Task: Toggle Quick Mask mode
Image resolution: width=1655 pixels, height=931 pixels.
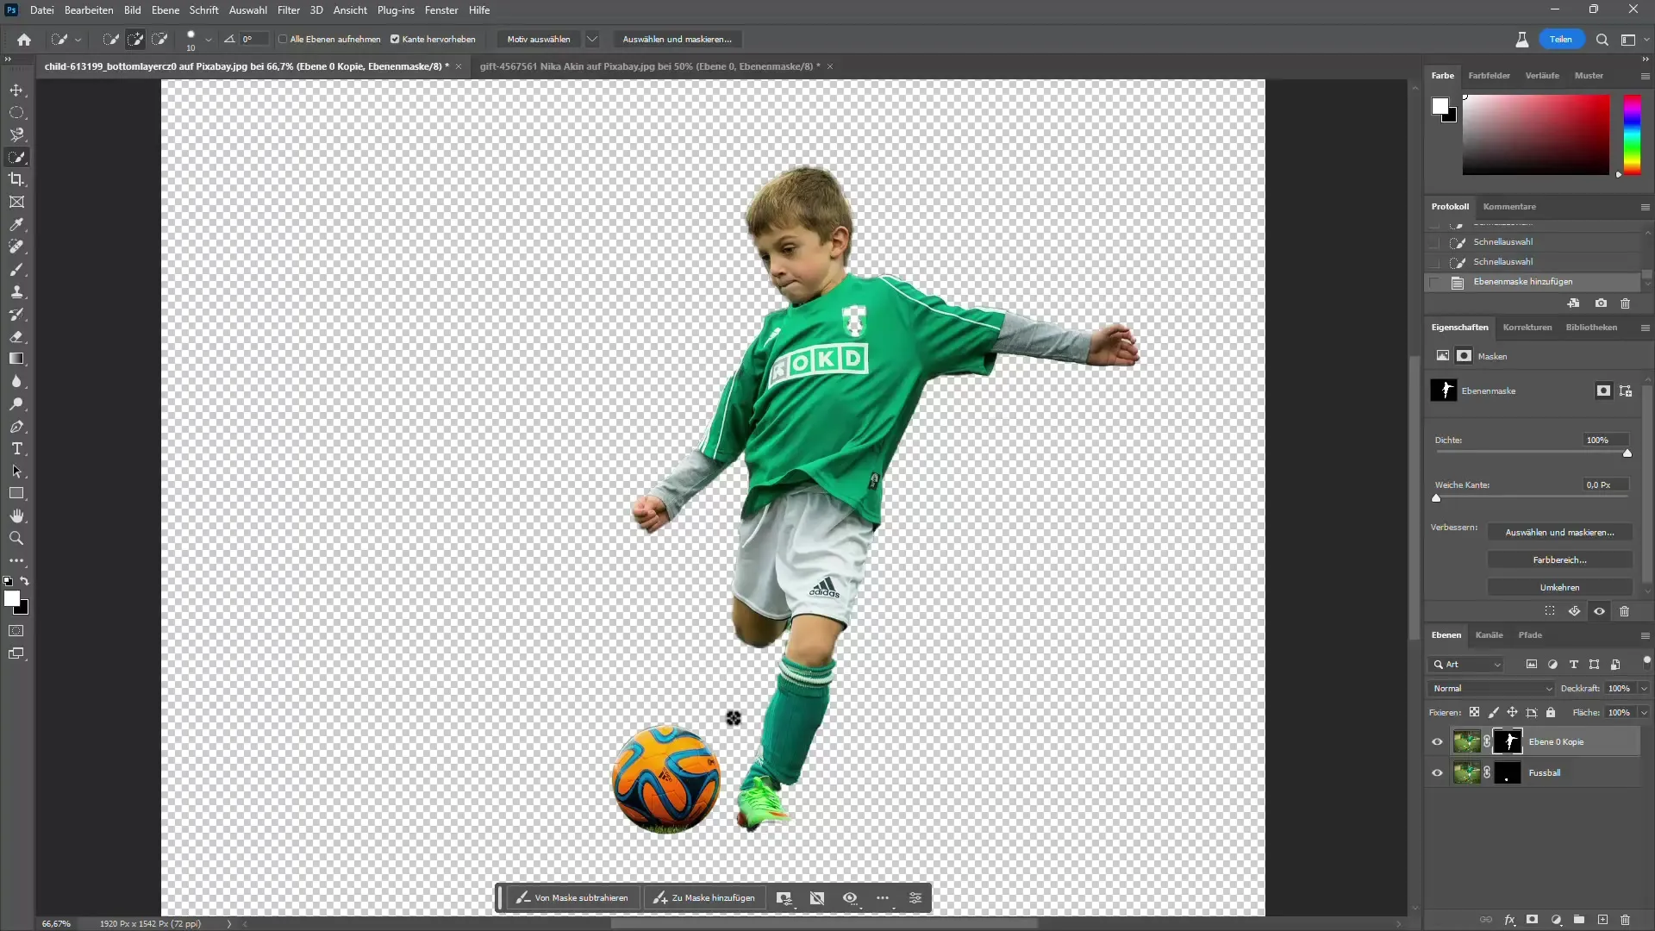Action: 16,631
